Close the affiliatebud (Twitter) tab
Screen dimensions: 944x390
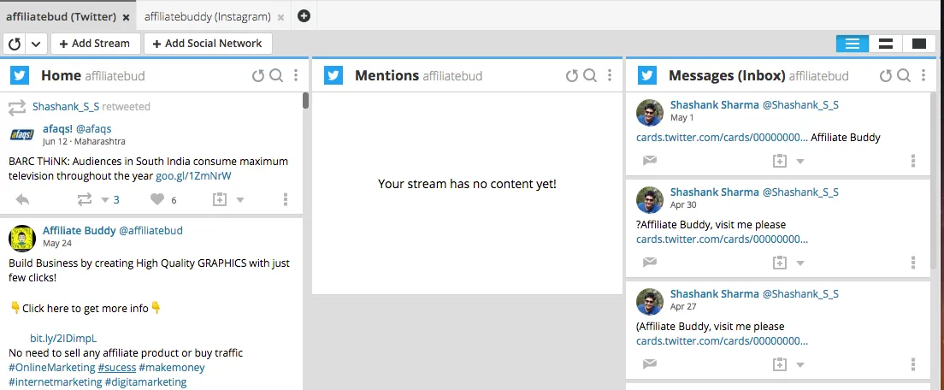point(126,17)
